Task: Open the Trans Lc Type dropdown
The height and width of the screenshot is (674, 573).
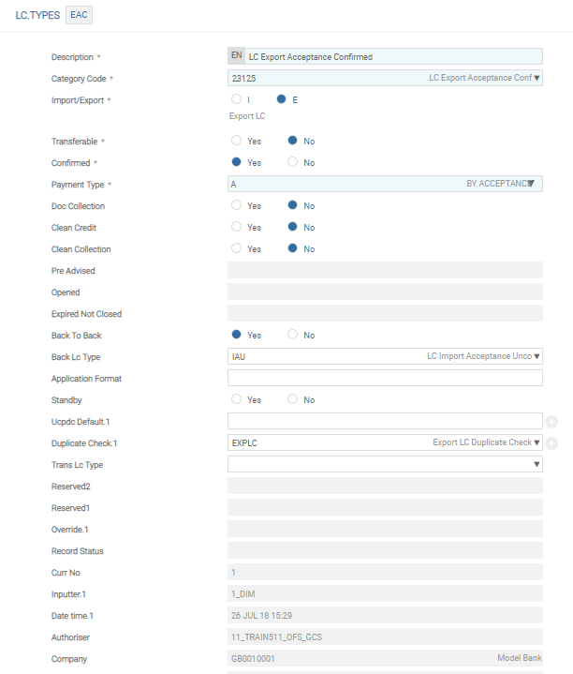Action: pyautogui.click(x=536, y=464)
